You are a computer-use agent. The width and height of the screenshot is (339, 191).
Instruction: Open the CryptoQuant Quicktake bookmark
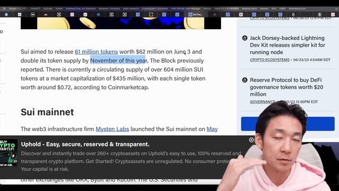155,8
